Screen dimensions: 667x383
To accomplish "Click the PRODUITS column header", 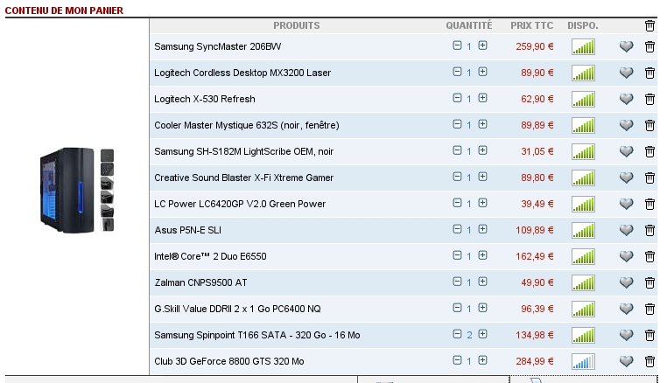I will [x=297, y=25].
